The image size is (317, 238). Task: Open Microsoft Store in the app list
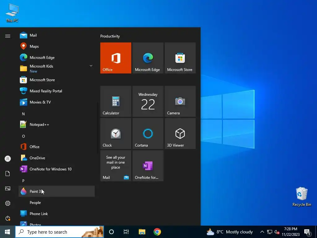pos(57,80)
